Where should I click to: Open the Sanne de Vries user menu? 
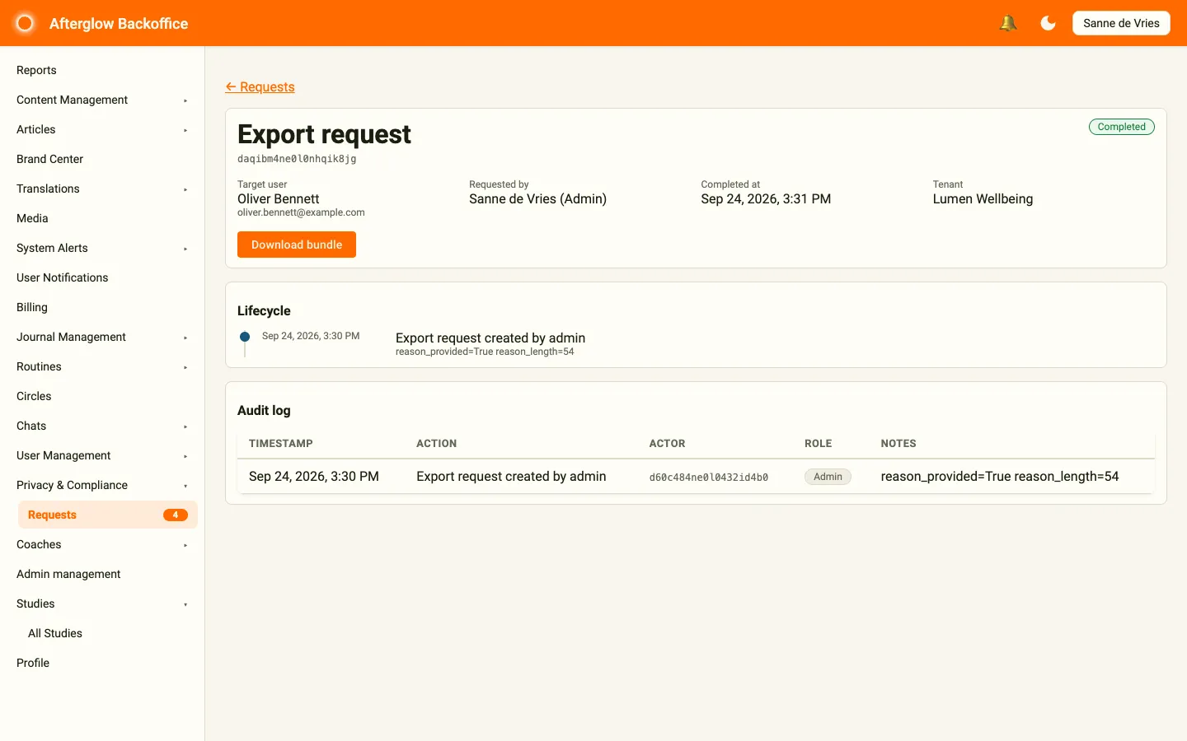(1121, 23)
